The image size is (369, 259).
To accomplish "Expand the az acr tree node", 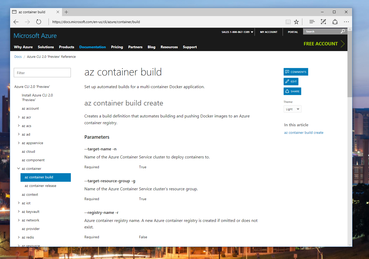I will [x=19, y=117].
